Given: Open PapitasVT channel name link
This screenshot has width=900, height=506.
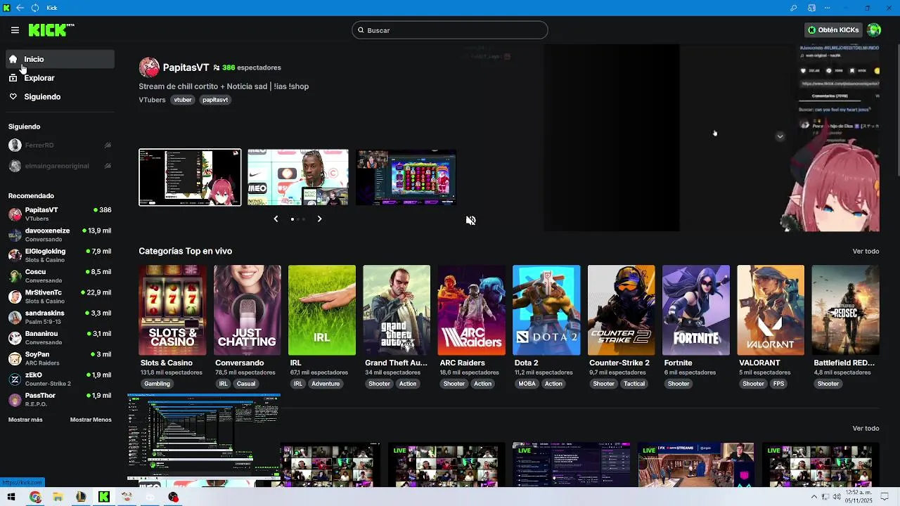Looking at the screenshot, I should (x=186, y=67).
